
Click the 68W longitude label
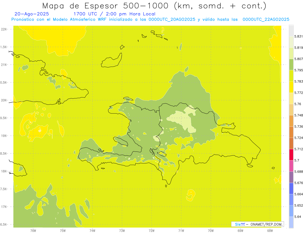[x=270, y=230]
